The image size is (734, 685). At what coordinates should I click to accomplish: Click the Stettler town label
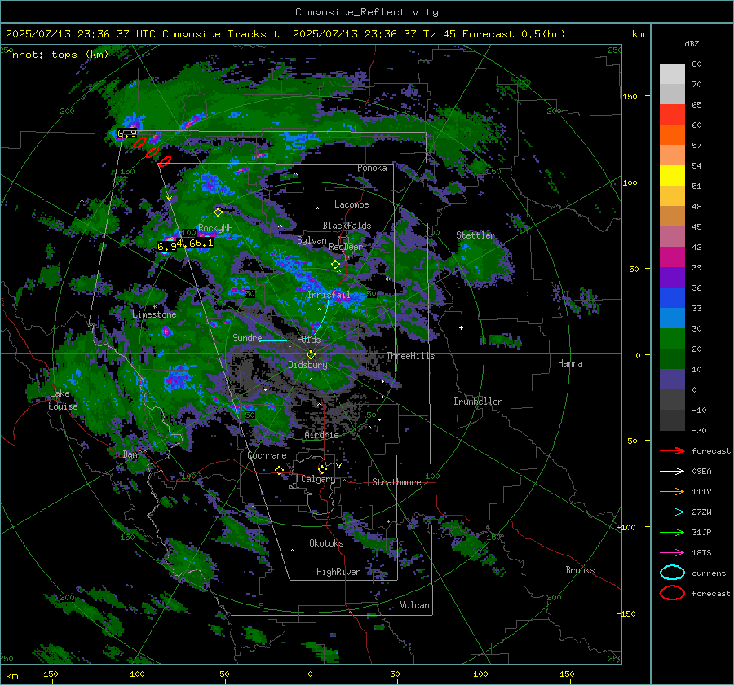475,235
